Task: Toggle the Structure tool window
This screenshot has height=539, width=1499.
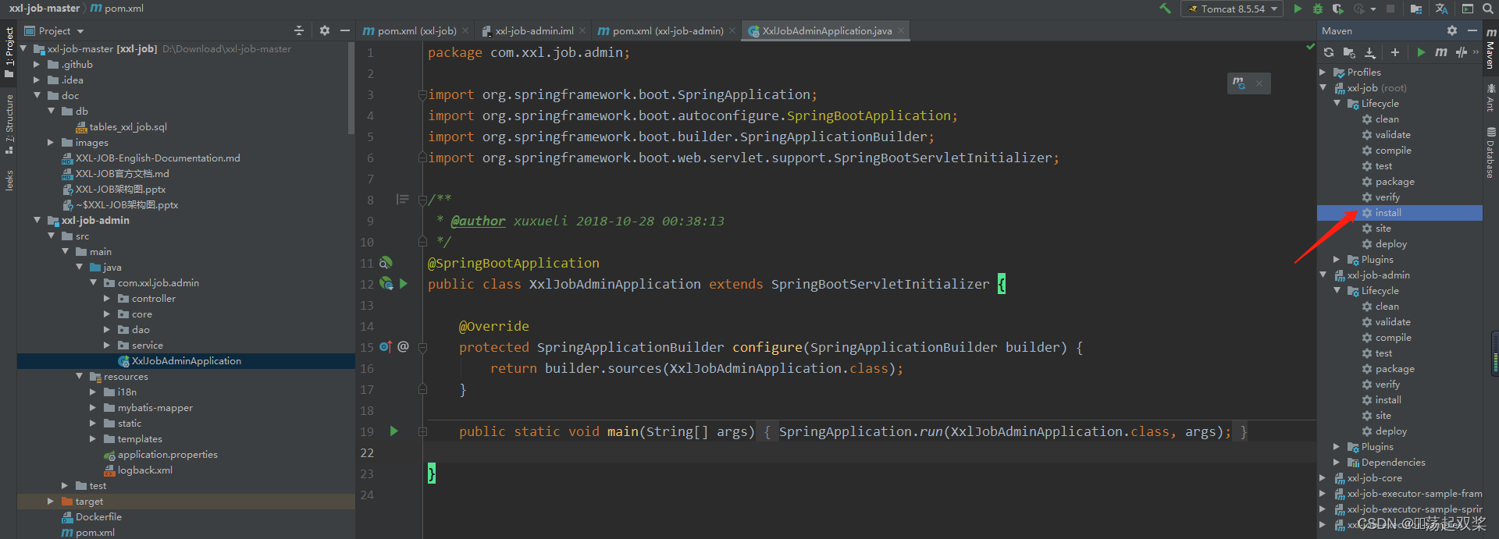Action: [x=9, y=125]
